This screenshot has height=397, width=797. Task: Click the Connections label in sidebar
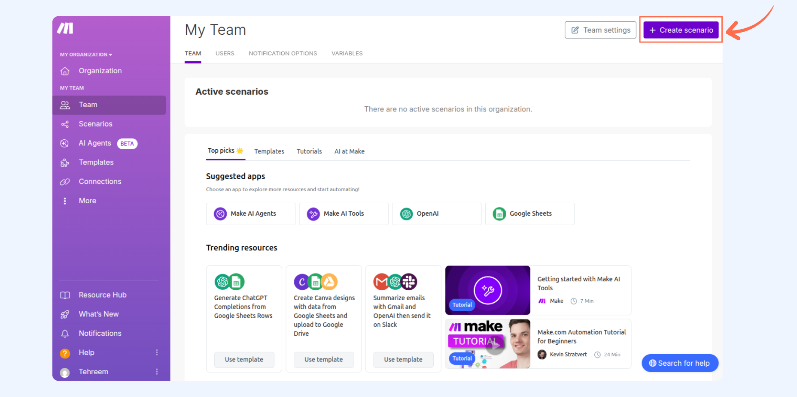tap(100, 182)
